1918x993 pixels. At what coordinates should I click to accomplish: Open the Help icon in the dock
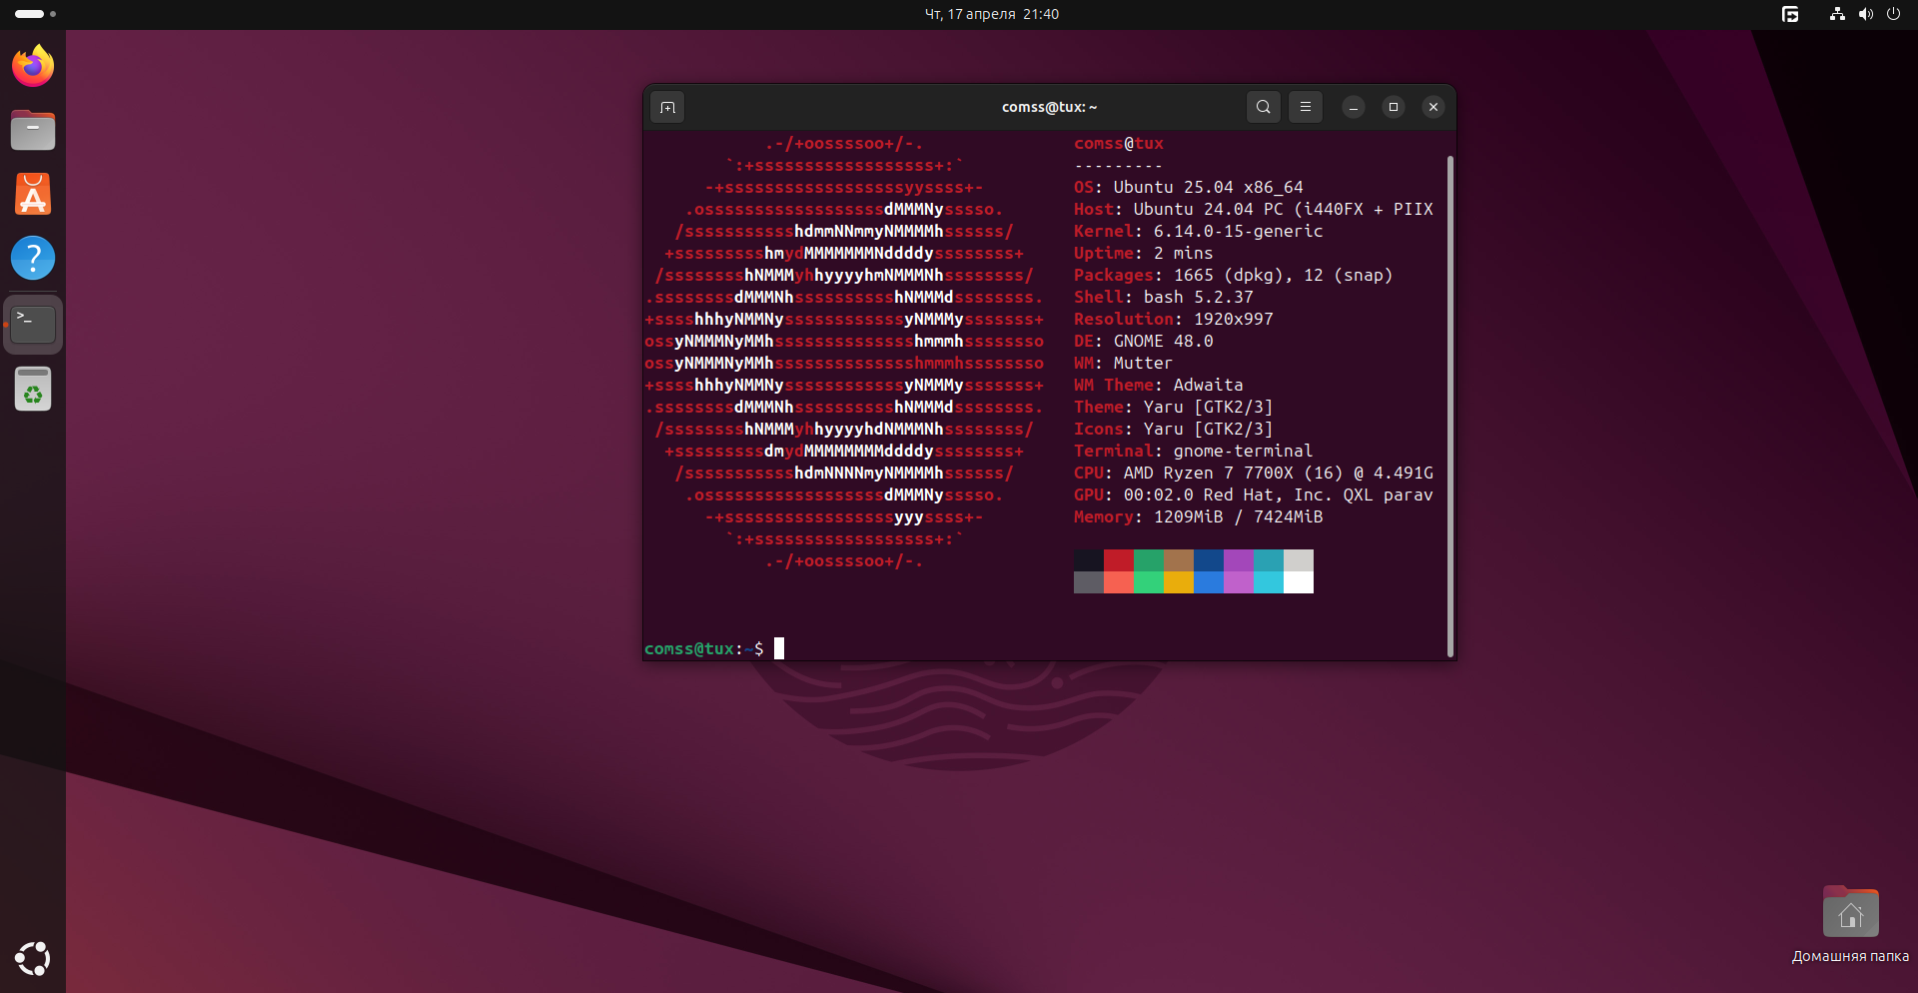point(33,258)
